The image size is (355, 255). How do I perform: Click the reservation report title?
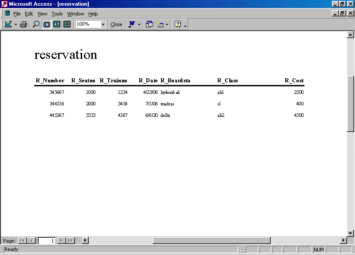point(66,55)
